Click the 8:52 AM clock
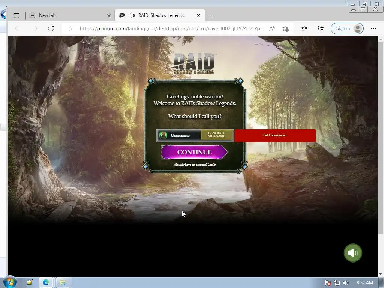Image resolution: width=384 pixels, height=288 pixels. 364,283
